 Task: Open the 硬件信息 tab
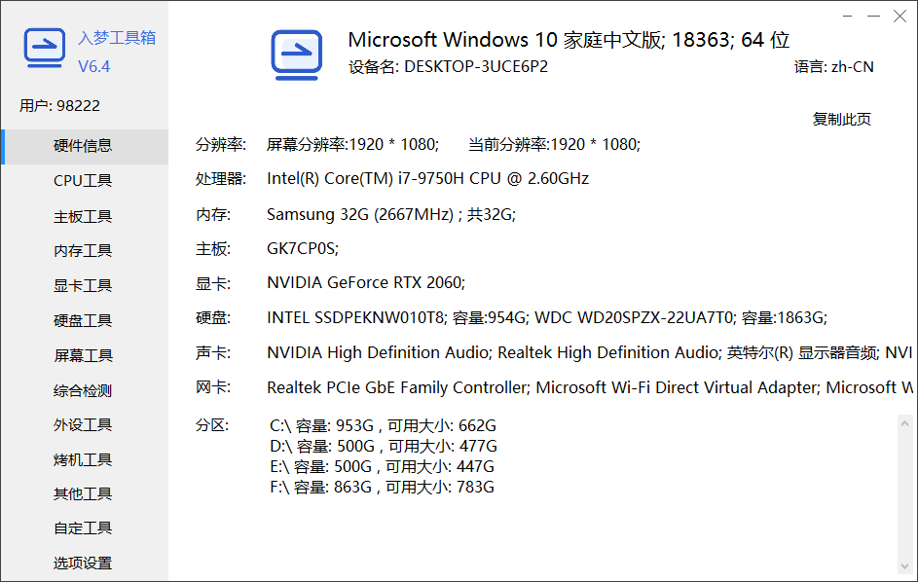pyautogui.click(x=85, y=146)
